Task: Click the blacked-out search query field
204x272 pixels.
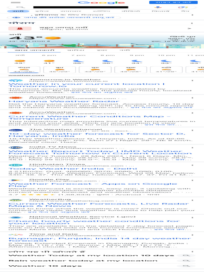Action: [x=81, y=7]
